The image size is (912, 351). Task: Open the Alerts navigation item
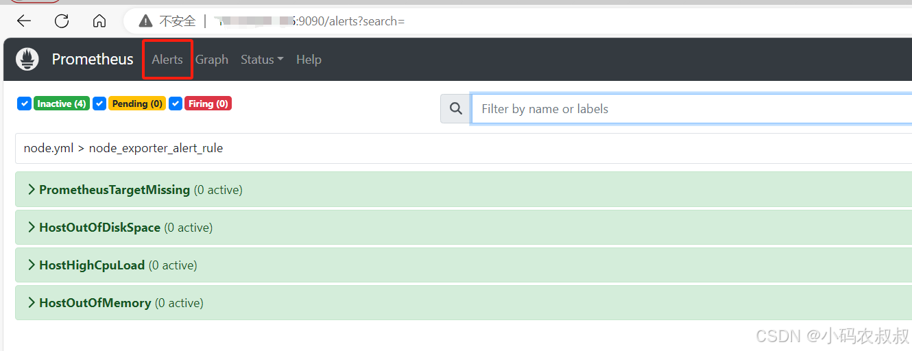click(167, 60)
